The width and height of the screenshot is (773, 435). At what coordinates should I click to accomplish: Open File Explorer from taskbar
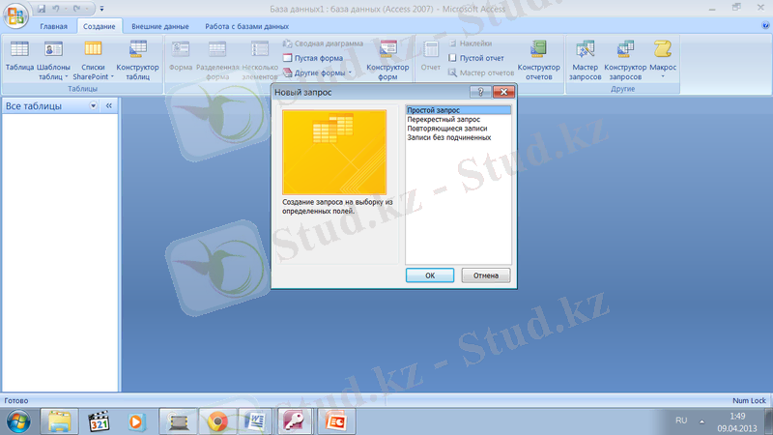[59, 421]
